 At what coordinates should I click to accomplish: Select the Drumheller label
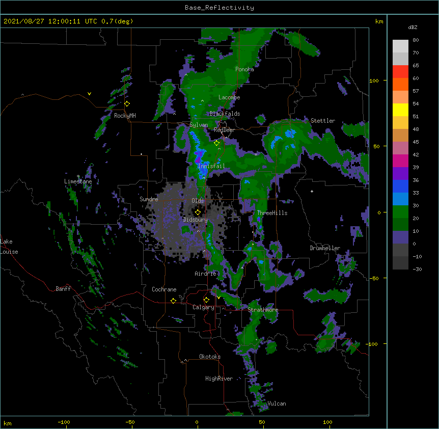tap(325, 248)
